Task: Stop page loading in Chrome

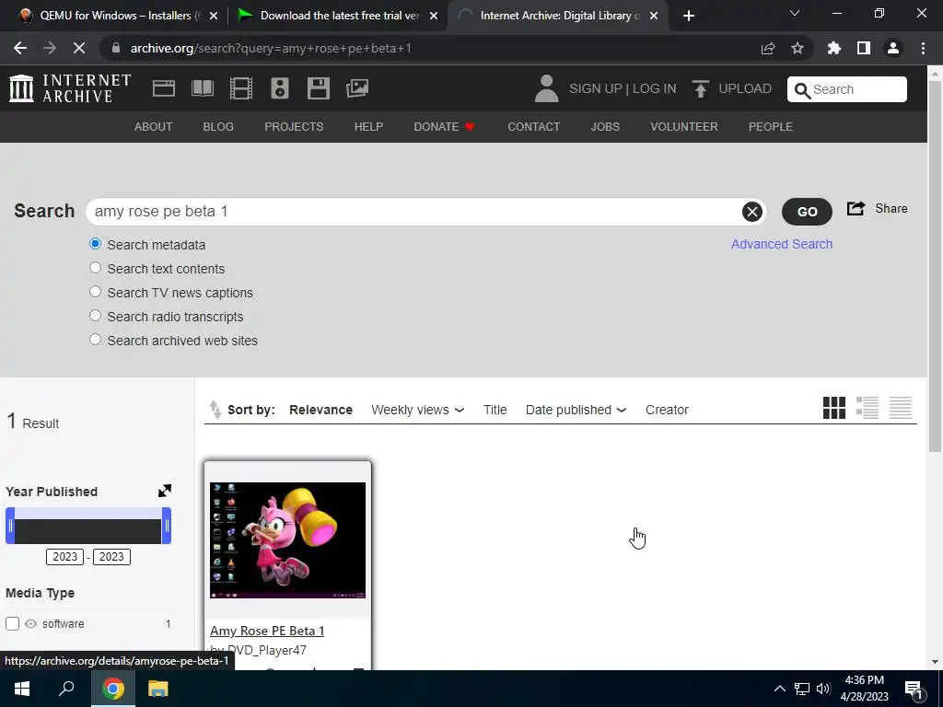Action: (79, 48)
